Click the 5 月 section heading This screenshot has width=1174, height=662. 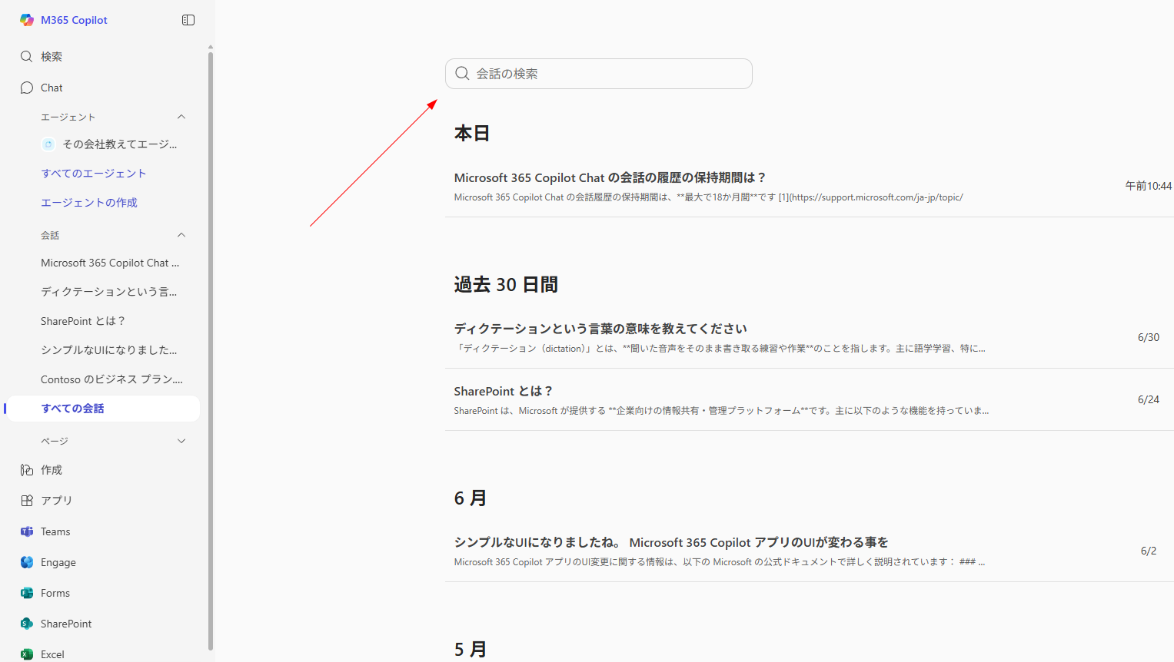[471, 650]
